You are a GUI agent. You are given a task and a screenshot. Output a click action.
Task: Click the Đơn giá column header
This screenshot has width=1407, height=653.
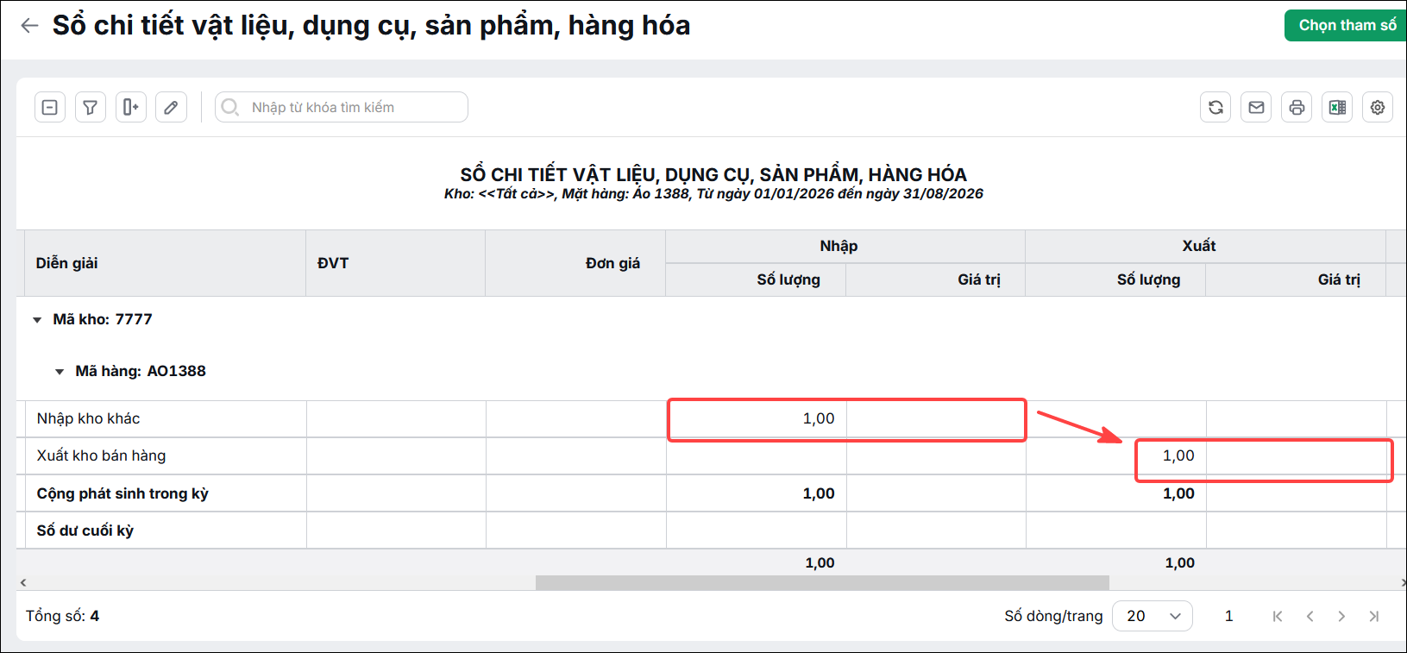point(612,263)
